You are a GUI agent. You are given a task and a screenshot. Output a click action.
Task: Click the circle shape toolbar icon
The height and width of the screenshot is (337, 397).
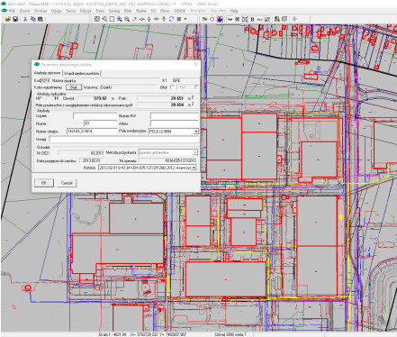click(212, 19)
